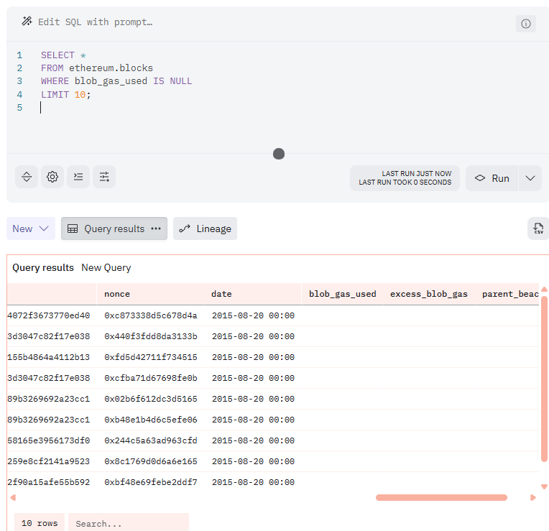
Task: Click the down arrow of vertical scrollbar
Action: 544,486
